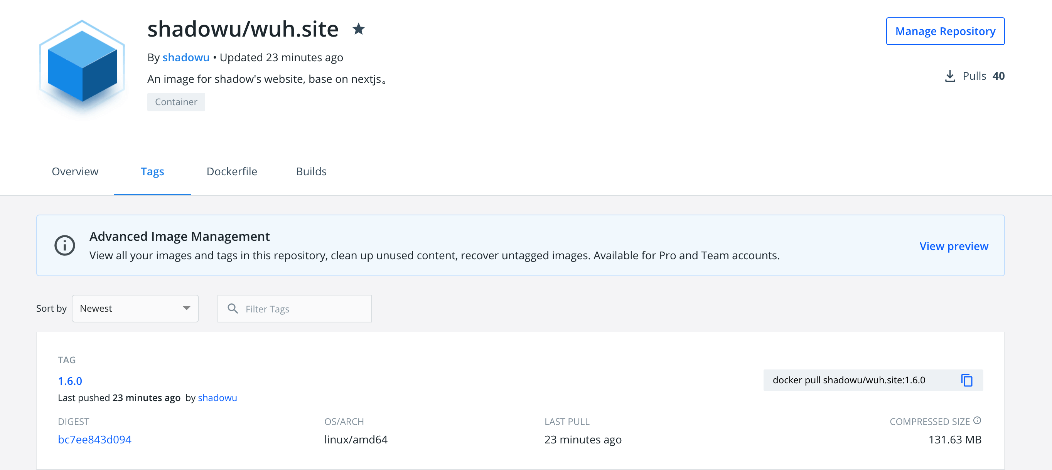Select the Tags tab
This screenshot has width=1052, height=470.
pyautogui.click(x=152, y=171)
